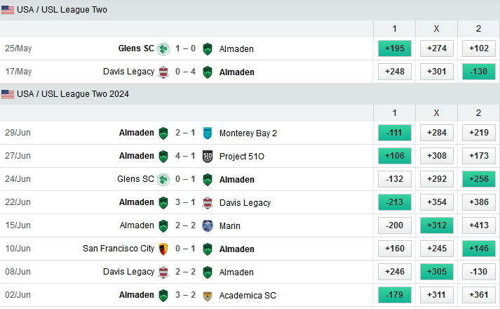Click Project 51O team logo

point(208,156)
